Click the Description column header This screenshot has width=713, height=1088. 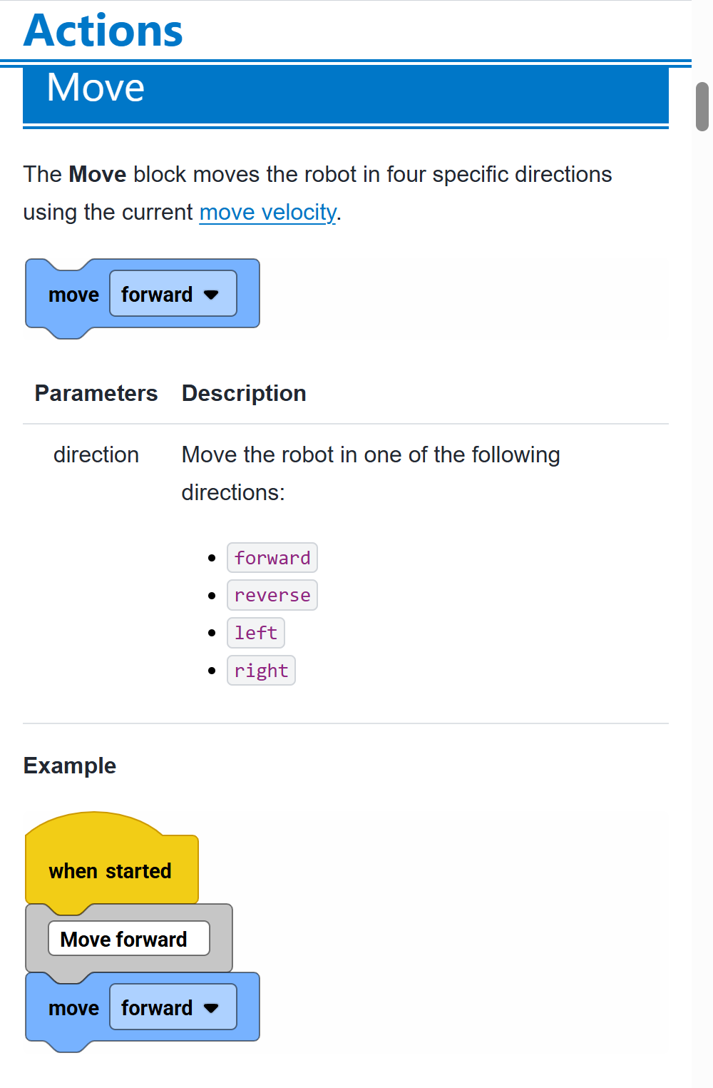pos(244,393)
